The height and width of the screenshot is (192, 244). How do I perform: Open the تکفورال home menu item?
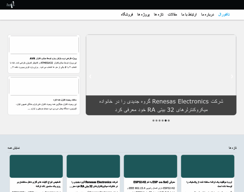224,14
